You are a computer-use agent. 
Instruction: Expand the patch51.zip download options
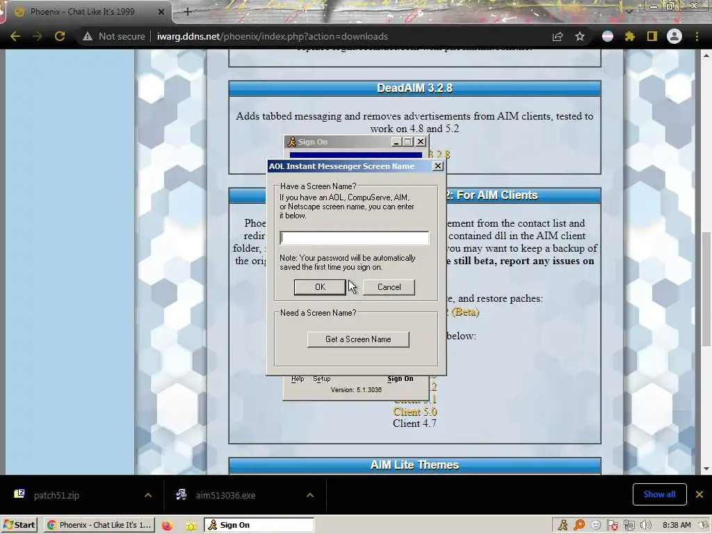[148, 495]
